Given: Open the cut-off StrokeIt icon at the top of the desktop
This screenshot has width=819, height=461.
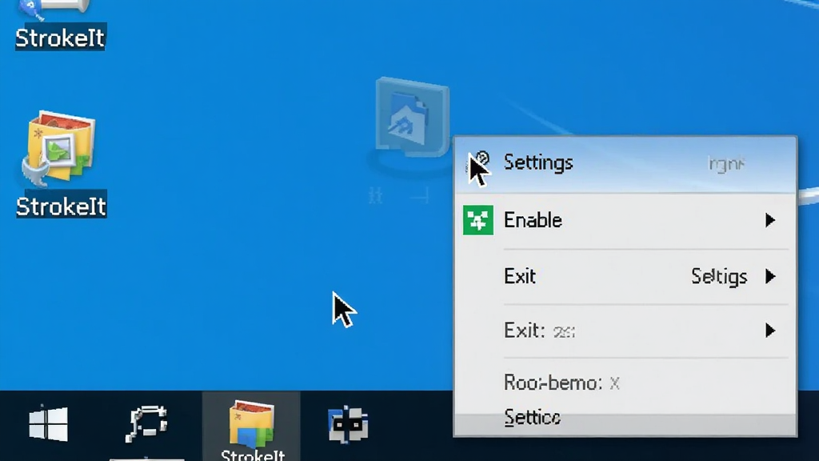Looking at the screenshot, I should [59, 25].
